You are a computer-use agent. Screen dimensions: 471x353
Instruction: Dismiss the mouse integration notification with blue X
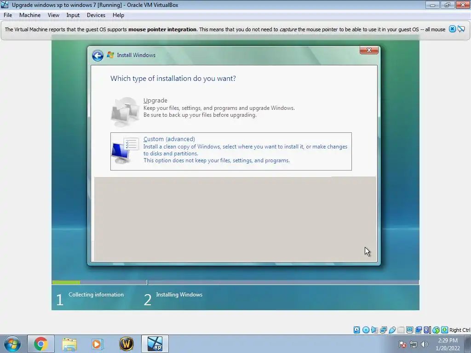pyautogui.click(x=453, y=29)
